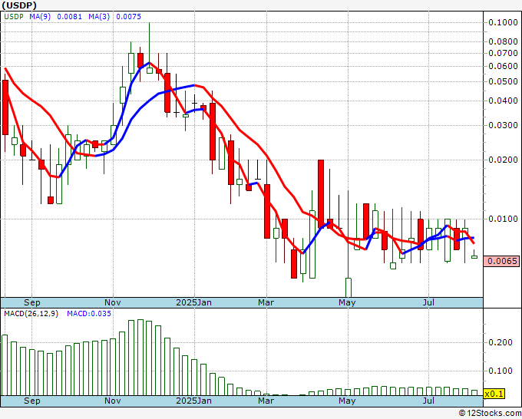Click Jul on the price chart date axis
The width and height of the screenshot is (522, 419).
tap(428, 302)
